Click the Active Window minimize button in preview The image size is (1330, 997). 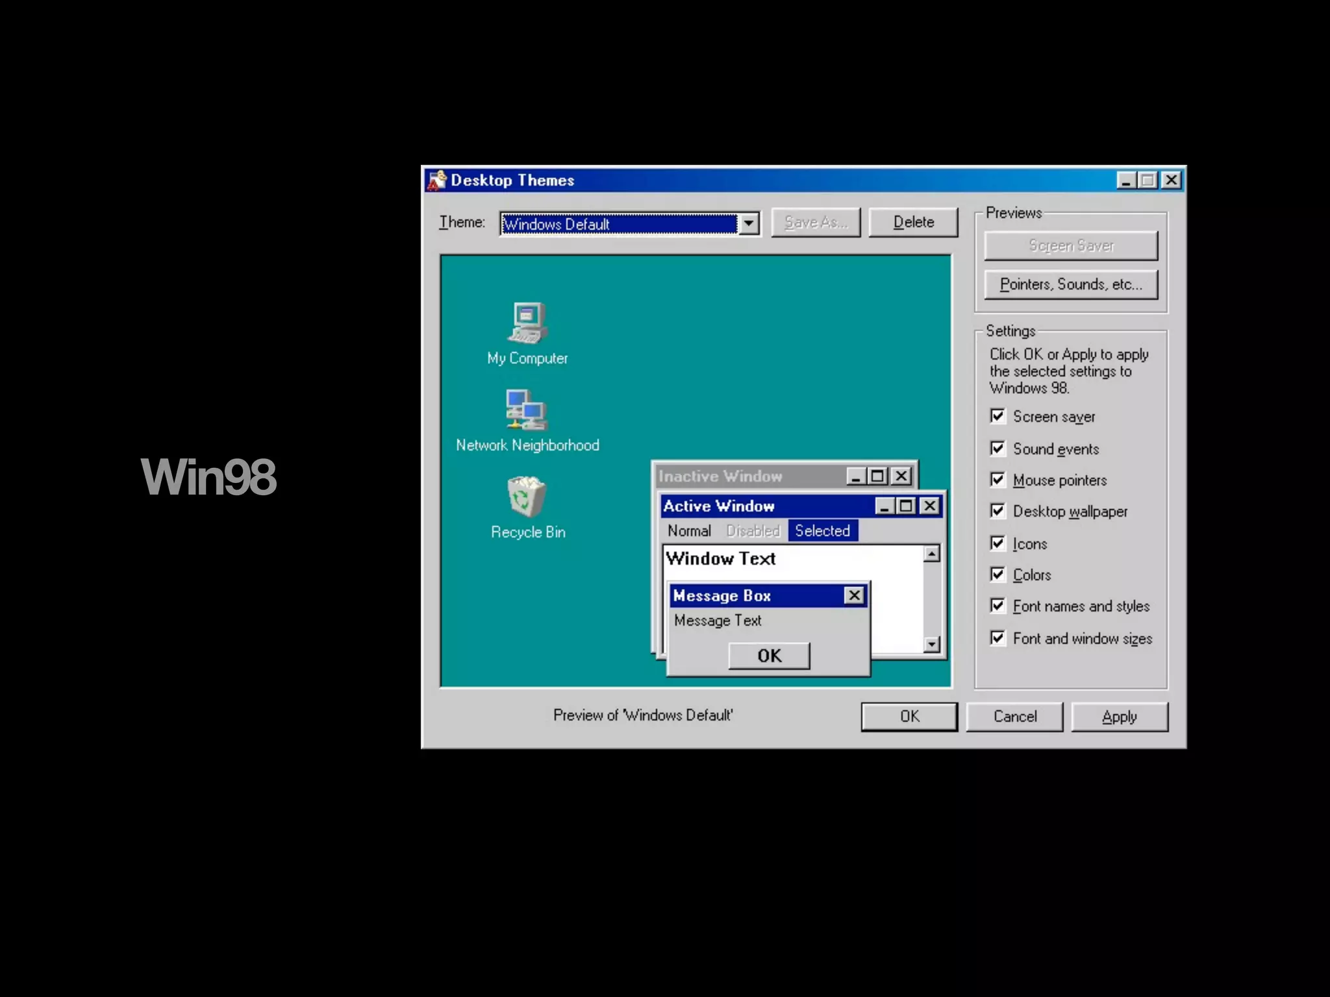pos(885,506)
